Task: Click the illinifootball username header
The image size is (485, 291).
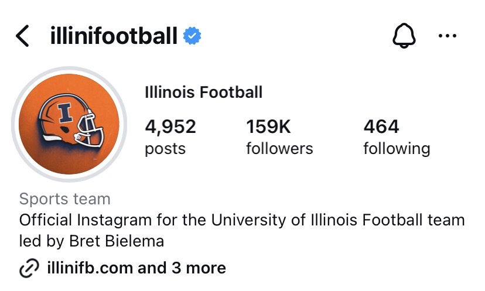Action: point(114,37)
